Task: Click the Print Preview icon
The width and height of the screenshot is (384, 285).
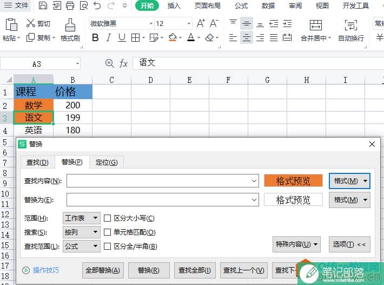Action: [x=83, y=5]
